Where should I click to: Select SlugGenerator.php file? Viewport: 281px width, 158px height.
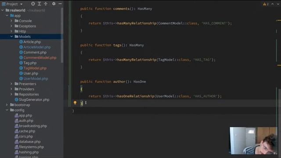[34, 100]
